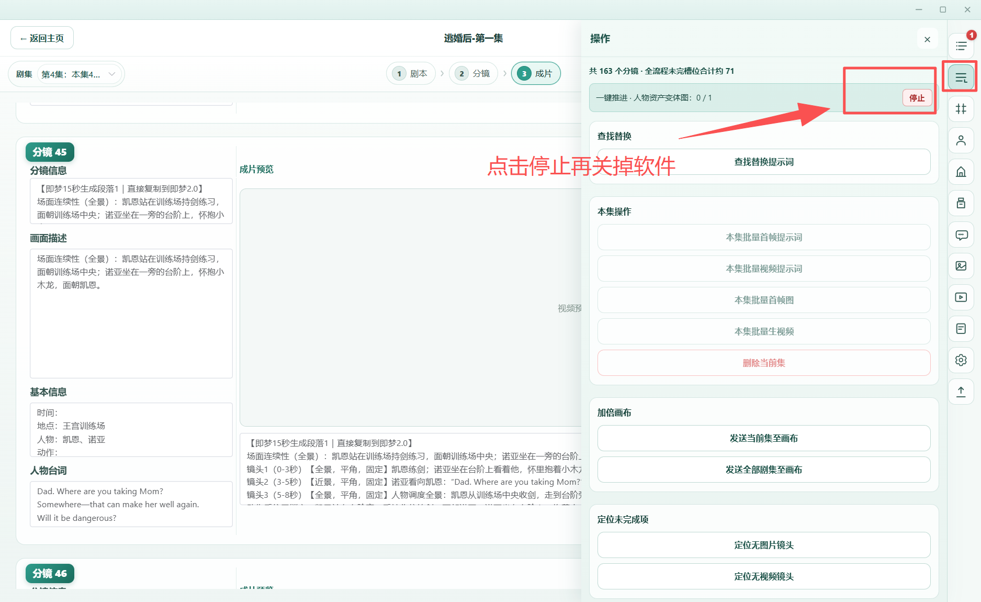The width and height of the screenshot is (981, 602).
Task: Click 本集批量首帧提示词 button
Action: [x=764, y=237]
